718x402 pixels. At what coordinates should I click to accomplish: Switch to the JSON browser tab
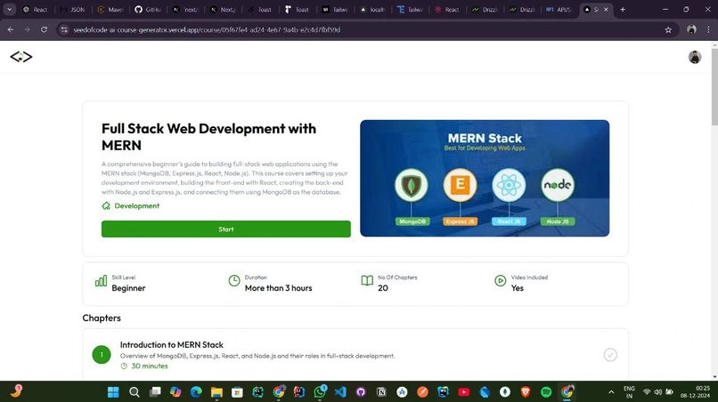[72, 9]
